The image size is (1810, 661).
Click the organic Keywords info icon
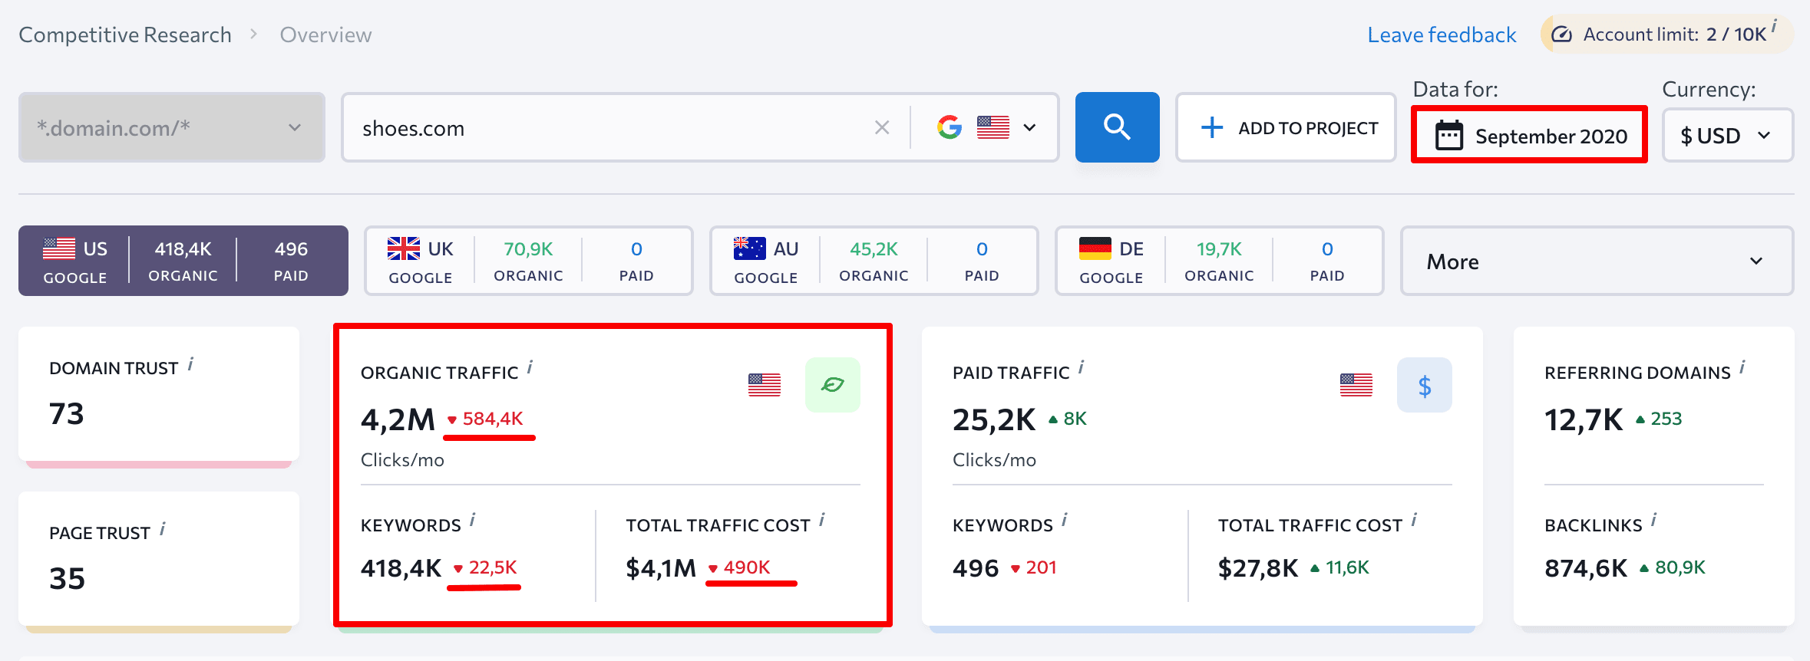coord(473,520)
